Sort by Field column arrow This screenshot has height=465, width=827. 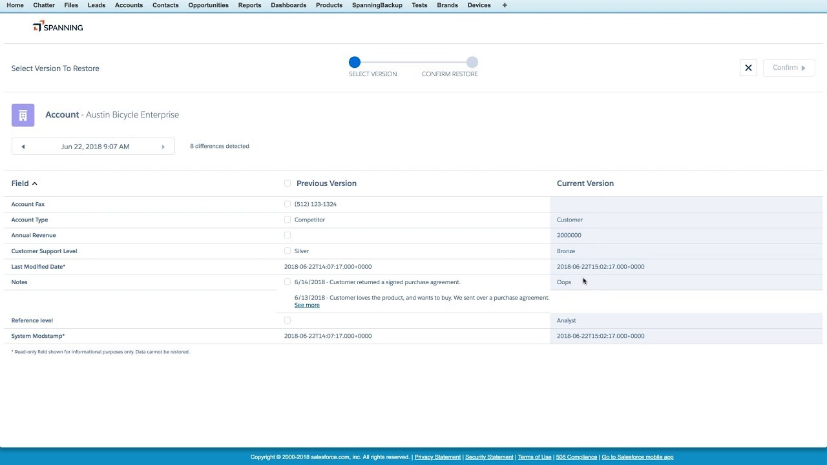coord(35,183)
